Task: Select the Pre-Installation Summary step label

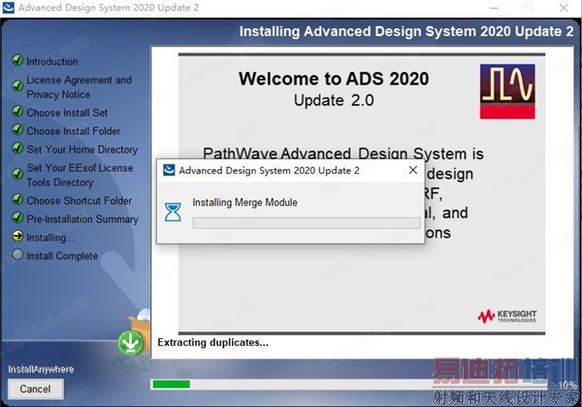Action: [82, 220]
